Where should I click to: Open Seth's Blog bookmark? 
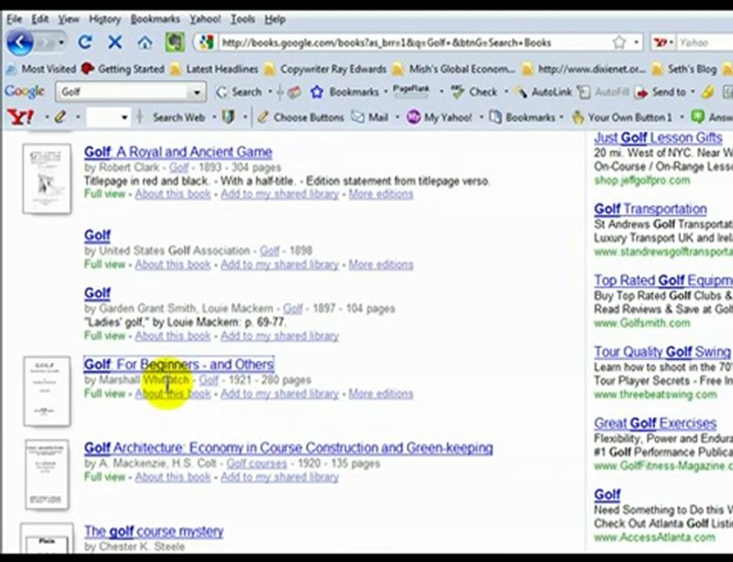click(684, 69)
